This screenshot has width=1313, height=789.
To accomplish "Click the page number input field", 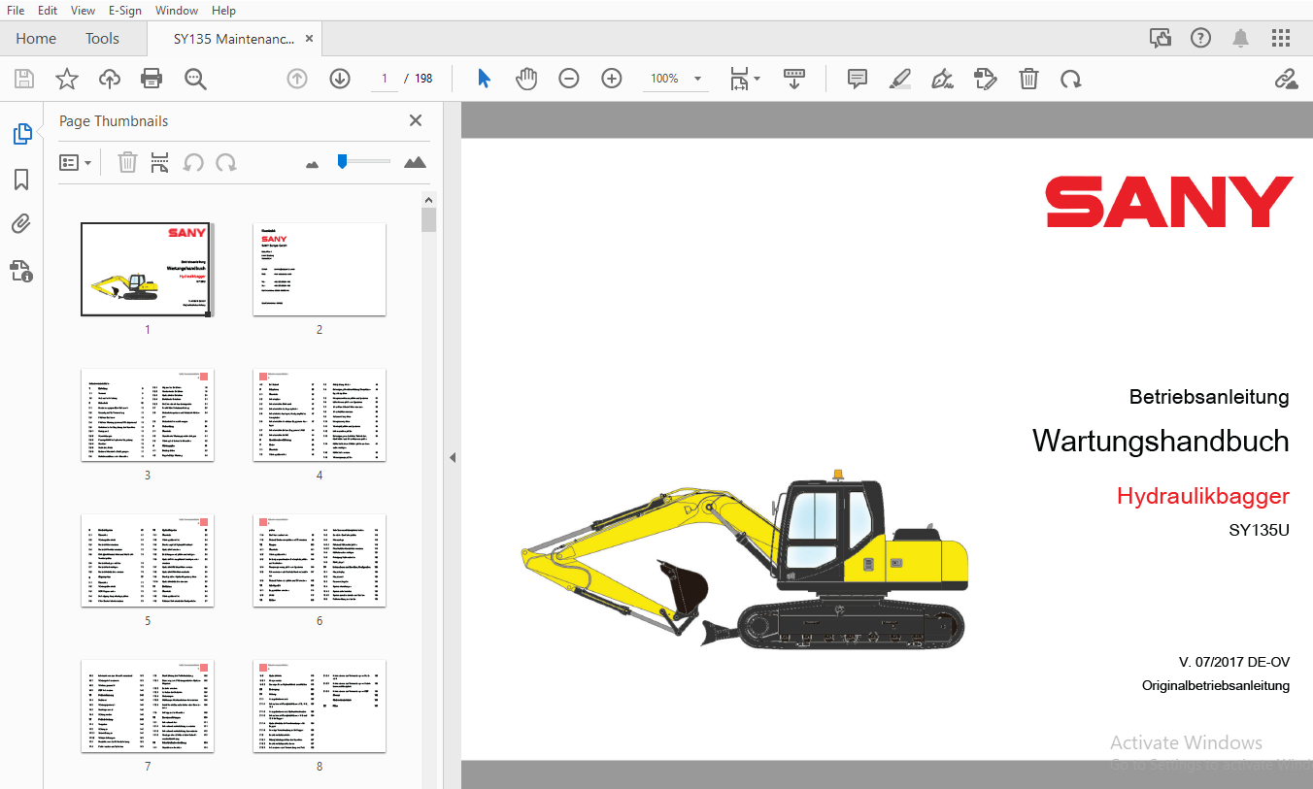I will pyautogui.click(x=385, y=79).
